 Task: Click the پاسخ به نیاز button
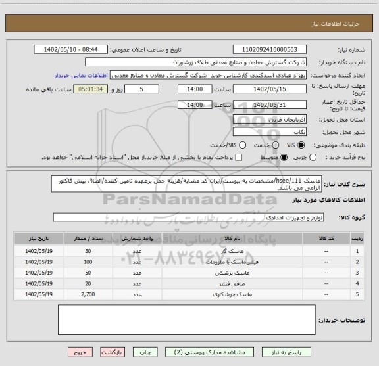click(286, 352)
